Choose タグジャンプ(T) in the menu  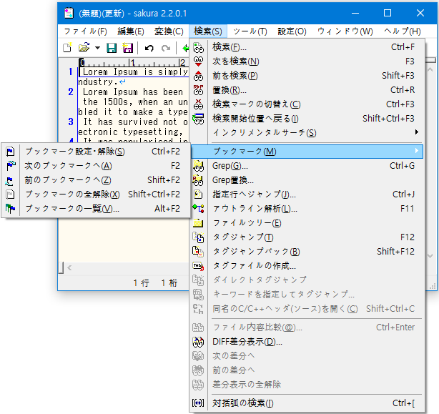(x=307, y=237)
